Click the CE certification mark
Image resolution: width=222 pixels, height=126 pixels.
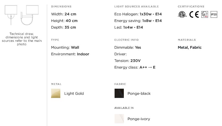click(x=194, y=15)
